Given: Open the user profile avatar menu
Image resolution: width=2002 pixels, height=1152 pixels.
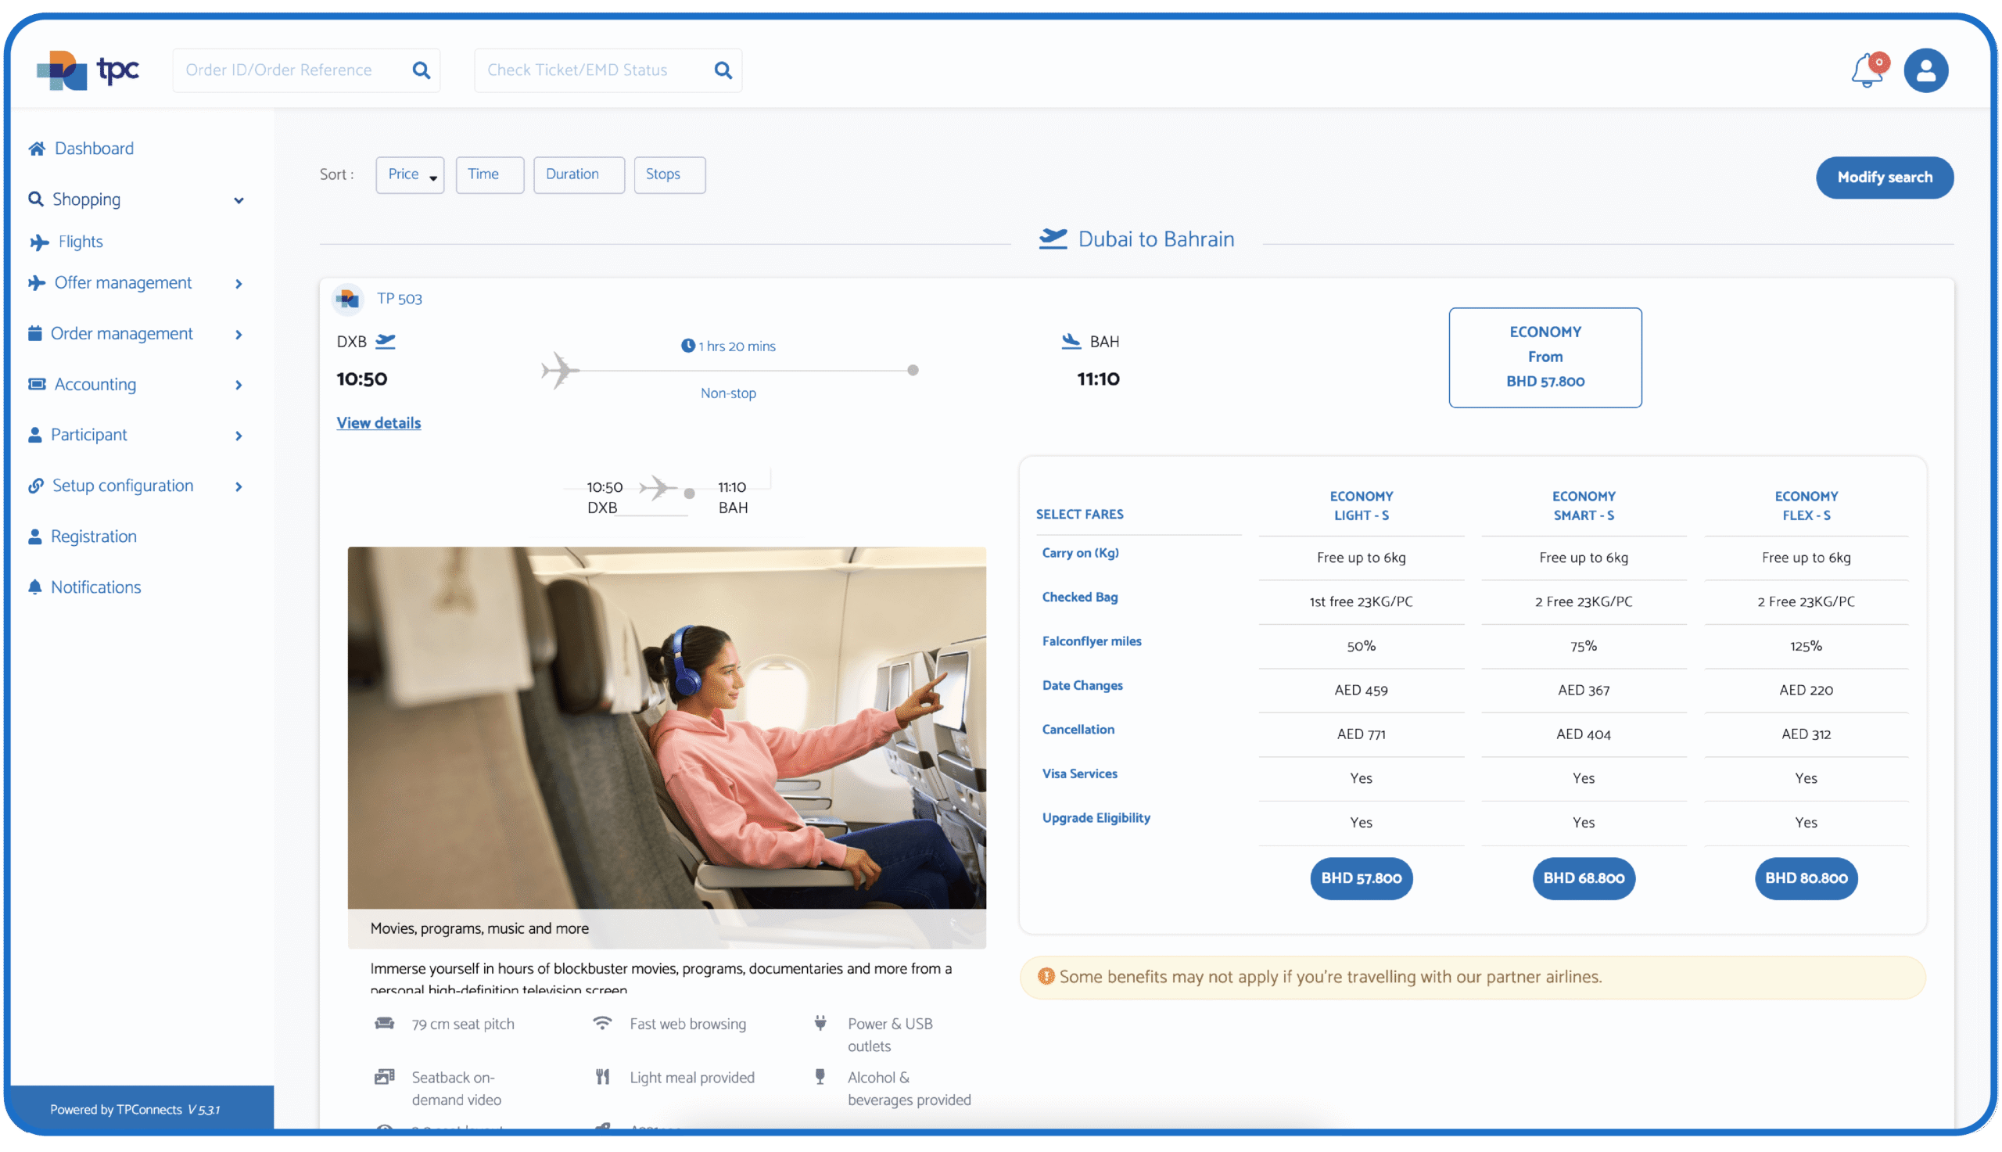Looking at the screenshot, I should tap(1925, 71).
